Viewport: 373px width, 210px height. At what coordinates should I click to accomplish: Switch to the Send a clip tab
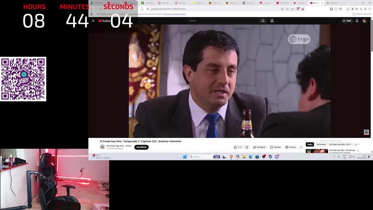(x=215, y=3)
